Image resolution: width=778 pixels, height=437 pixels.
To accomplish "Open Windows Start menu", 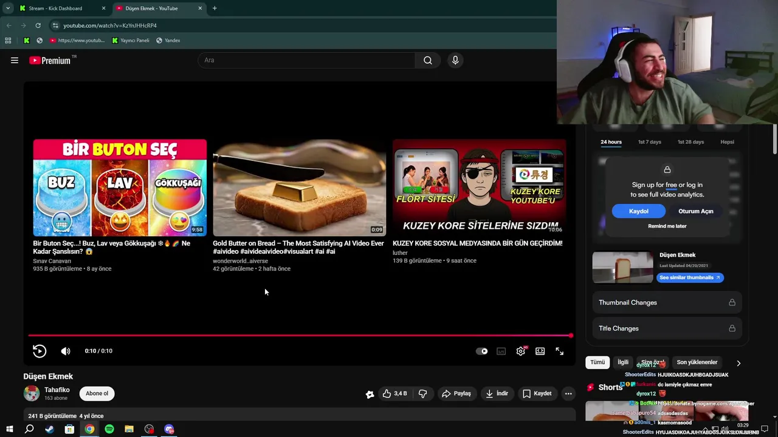I will click(10, 429).
